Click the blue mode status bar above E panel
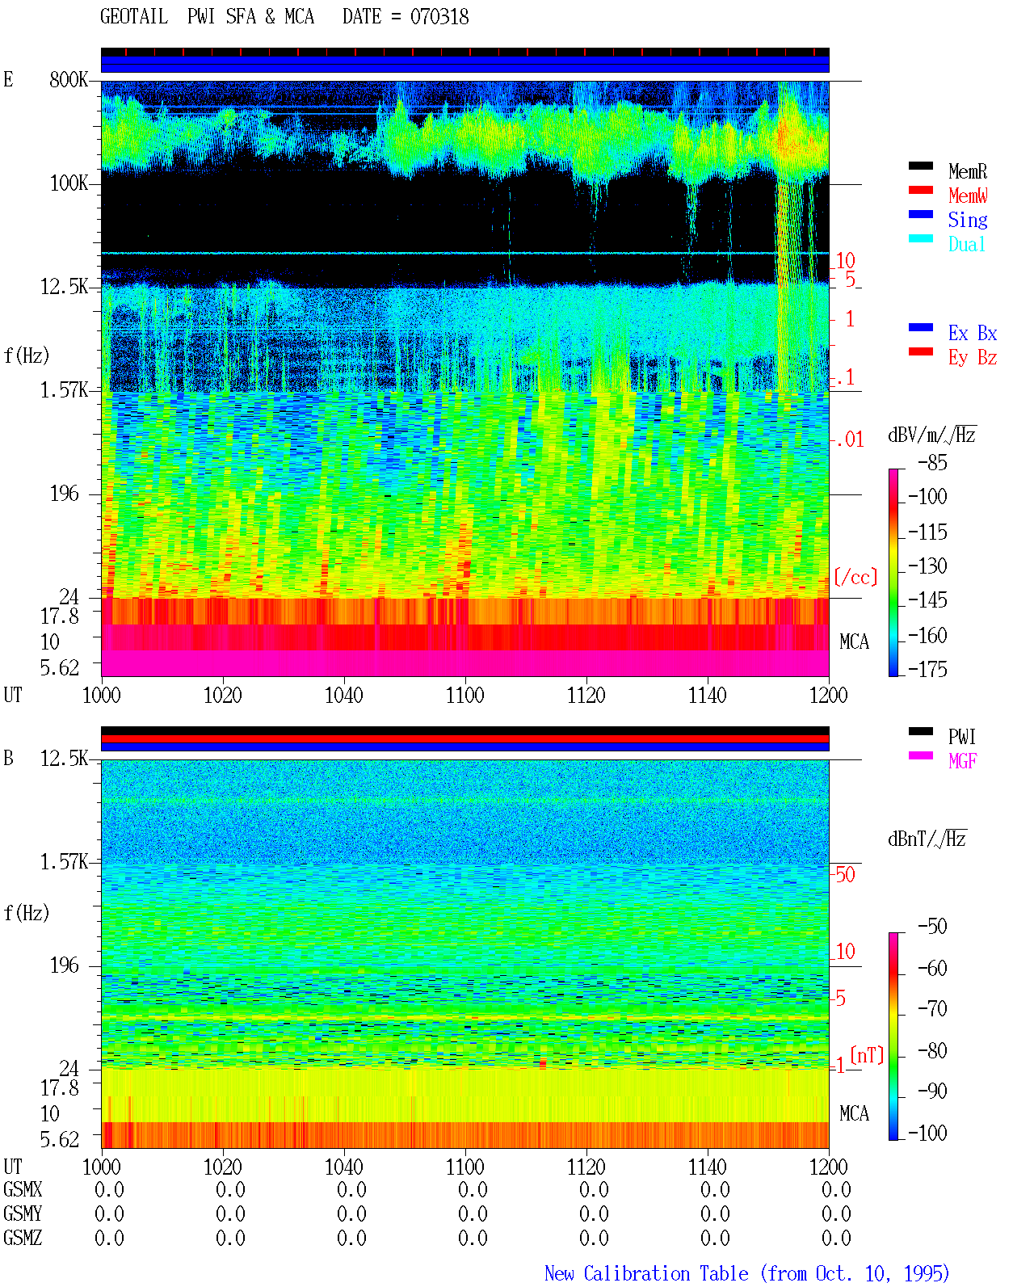 (x=464, y=64)
